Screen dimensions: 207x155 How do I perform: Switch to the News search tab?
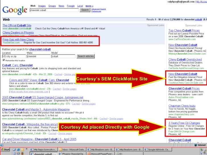click(61, 6)
